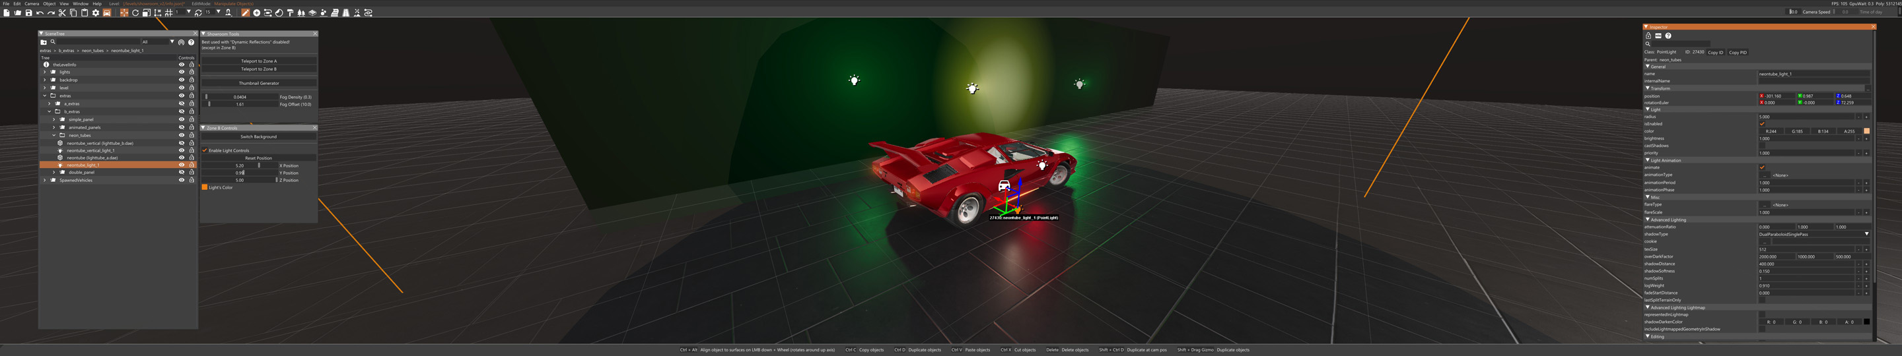Screen dimensions: 1902x356
Task: Open the Help menu
Action: coord(96,4)
